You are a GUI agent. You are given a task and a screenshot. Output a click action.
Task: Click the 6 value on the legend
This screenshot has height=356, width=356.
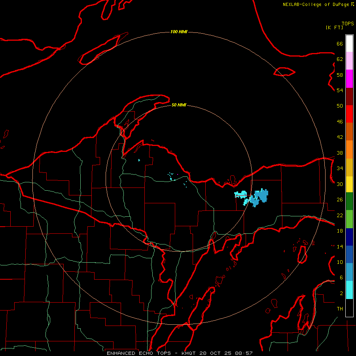point(341,278)
